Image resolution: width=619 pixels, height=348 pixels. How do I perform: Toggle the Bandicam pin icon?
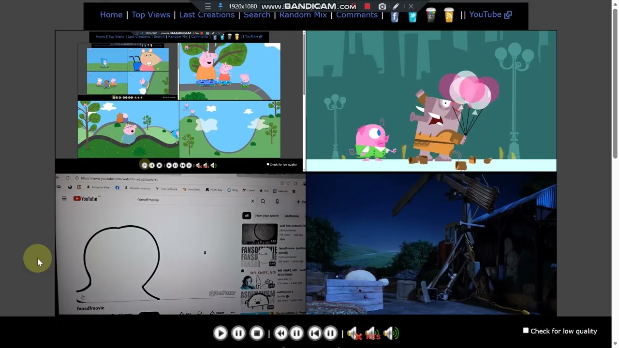(x=221, y=6)
